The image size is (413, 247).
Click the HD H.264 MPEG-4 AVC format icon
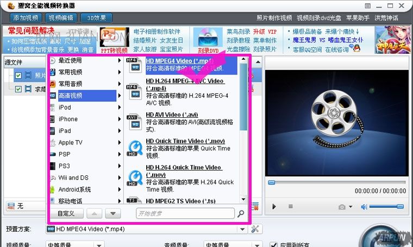click(x=135, y=92)
